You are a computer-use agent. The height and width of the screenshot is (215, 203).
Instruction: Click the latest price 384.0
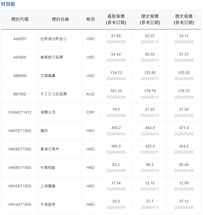click(116, 146)
